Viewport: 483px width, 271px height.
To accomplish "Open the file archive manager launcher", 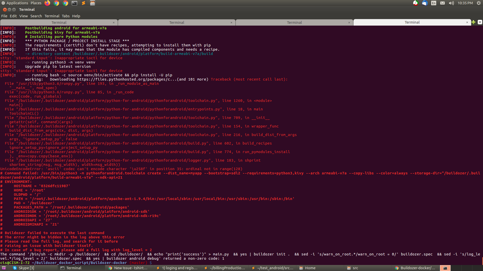I will click(93, 3).
